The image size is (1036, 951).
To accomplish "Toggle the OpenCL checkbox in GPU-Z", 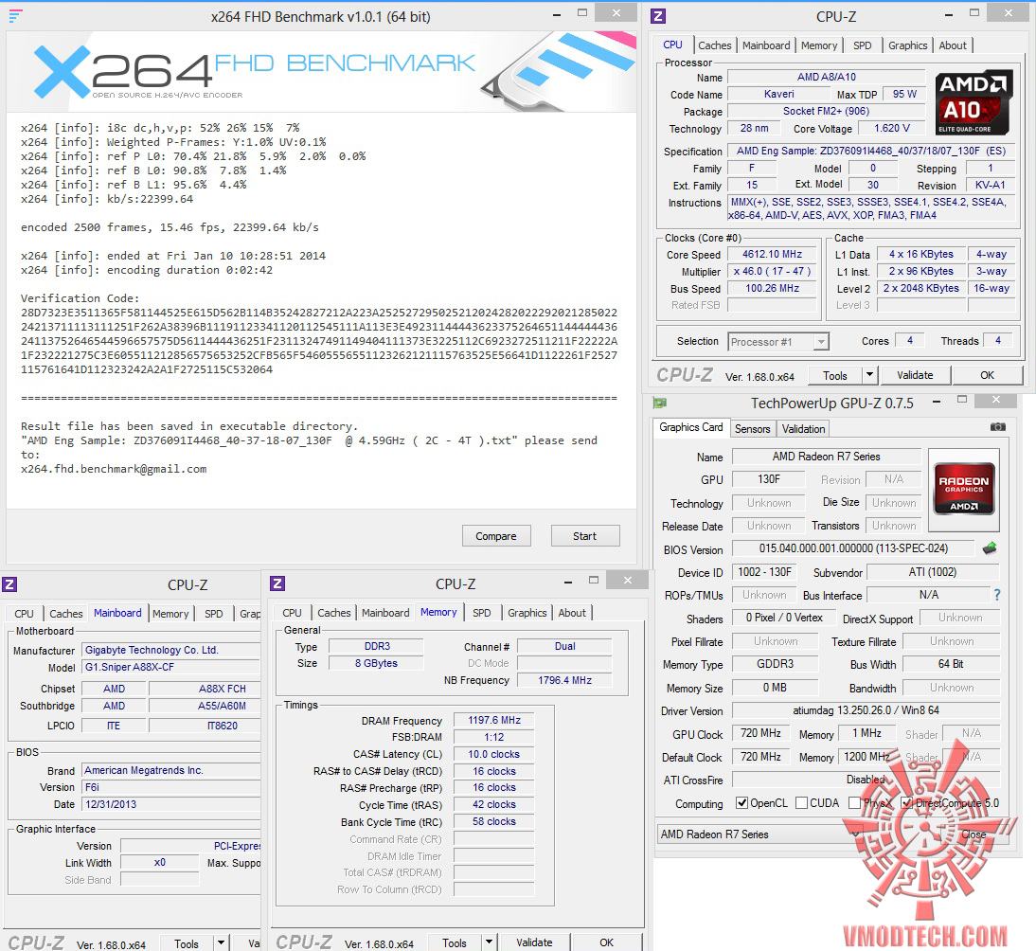I will pyautogui.click(x=742, y=803).
